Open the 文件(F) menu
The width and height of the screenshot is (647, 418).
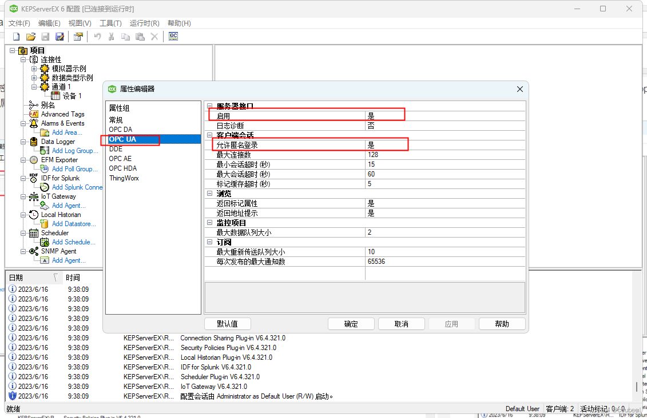click(19, 23)
